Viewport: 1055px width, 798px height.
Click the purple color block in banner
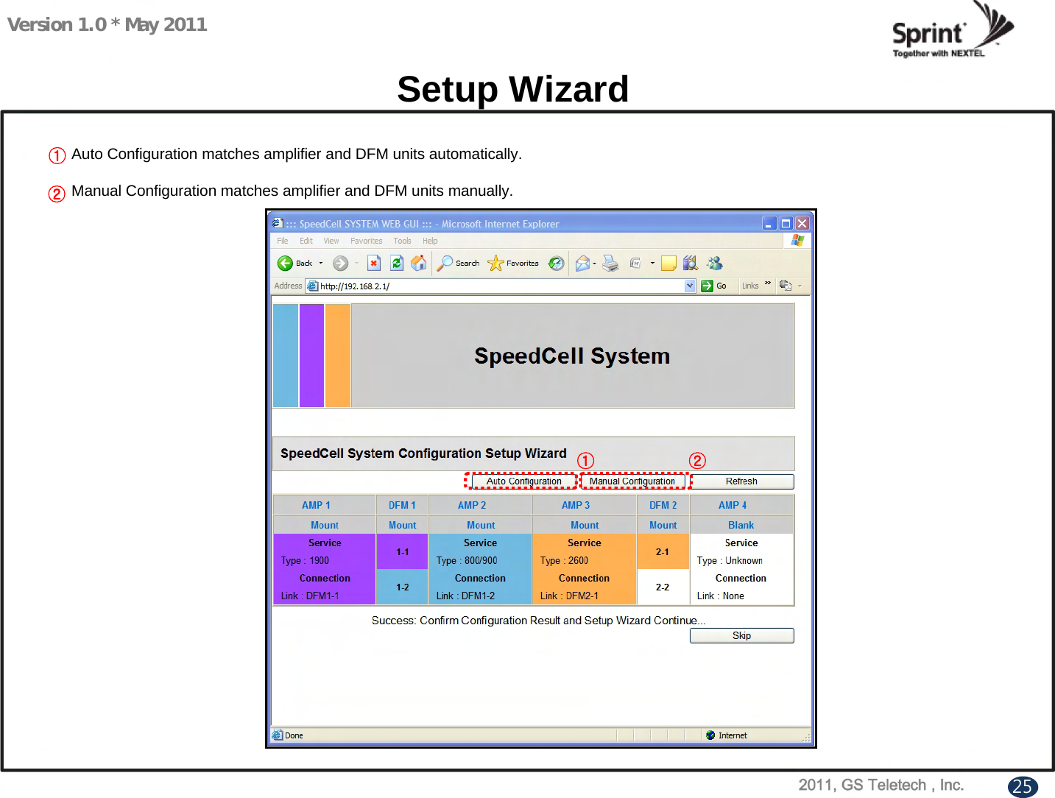[312, 356]
